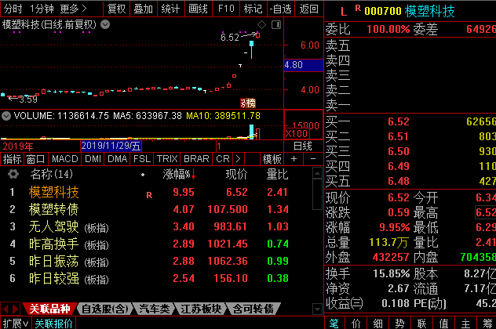This screenshot has height=329, width=496.
Task: Switch to 汽车类 tab
Action: click(x=155, y=309)
